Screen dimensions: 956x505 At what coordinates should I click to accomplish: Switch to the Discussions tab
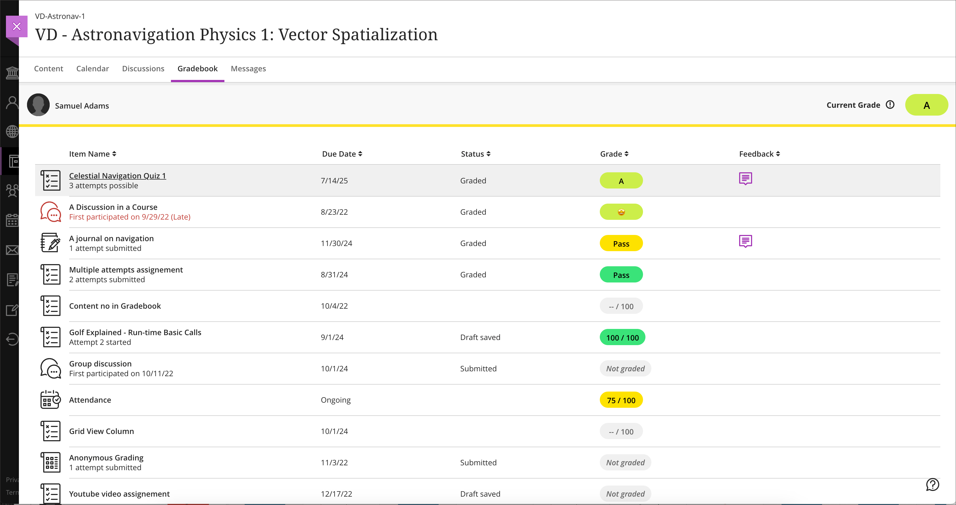[x=143, y=69]
